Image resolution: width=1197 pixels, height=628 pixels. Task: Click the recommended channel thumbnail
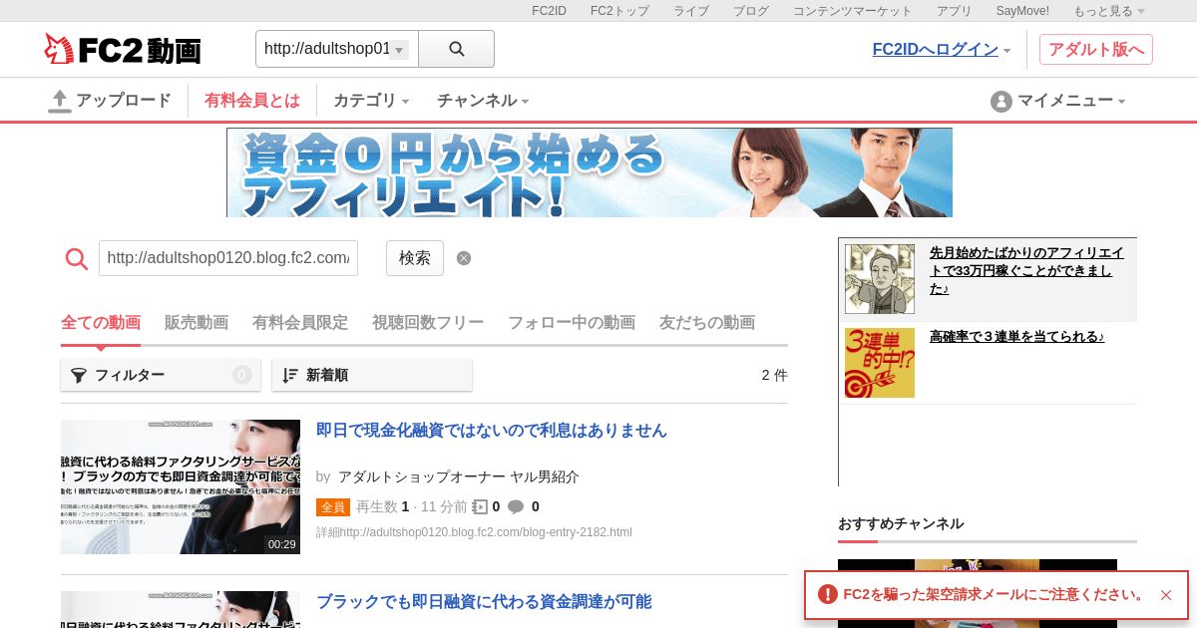click(978, 593)
